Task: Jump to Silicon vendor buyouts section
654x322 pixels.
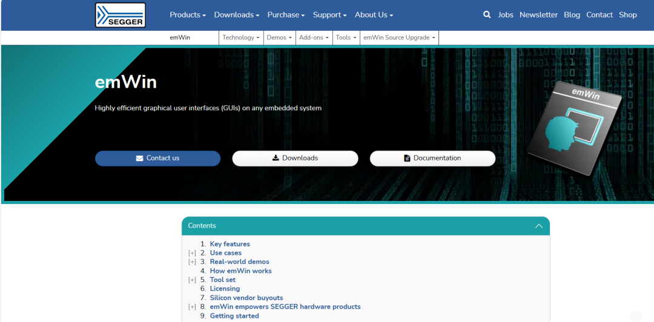Action: tap(246, 298)
